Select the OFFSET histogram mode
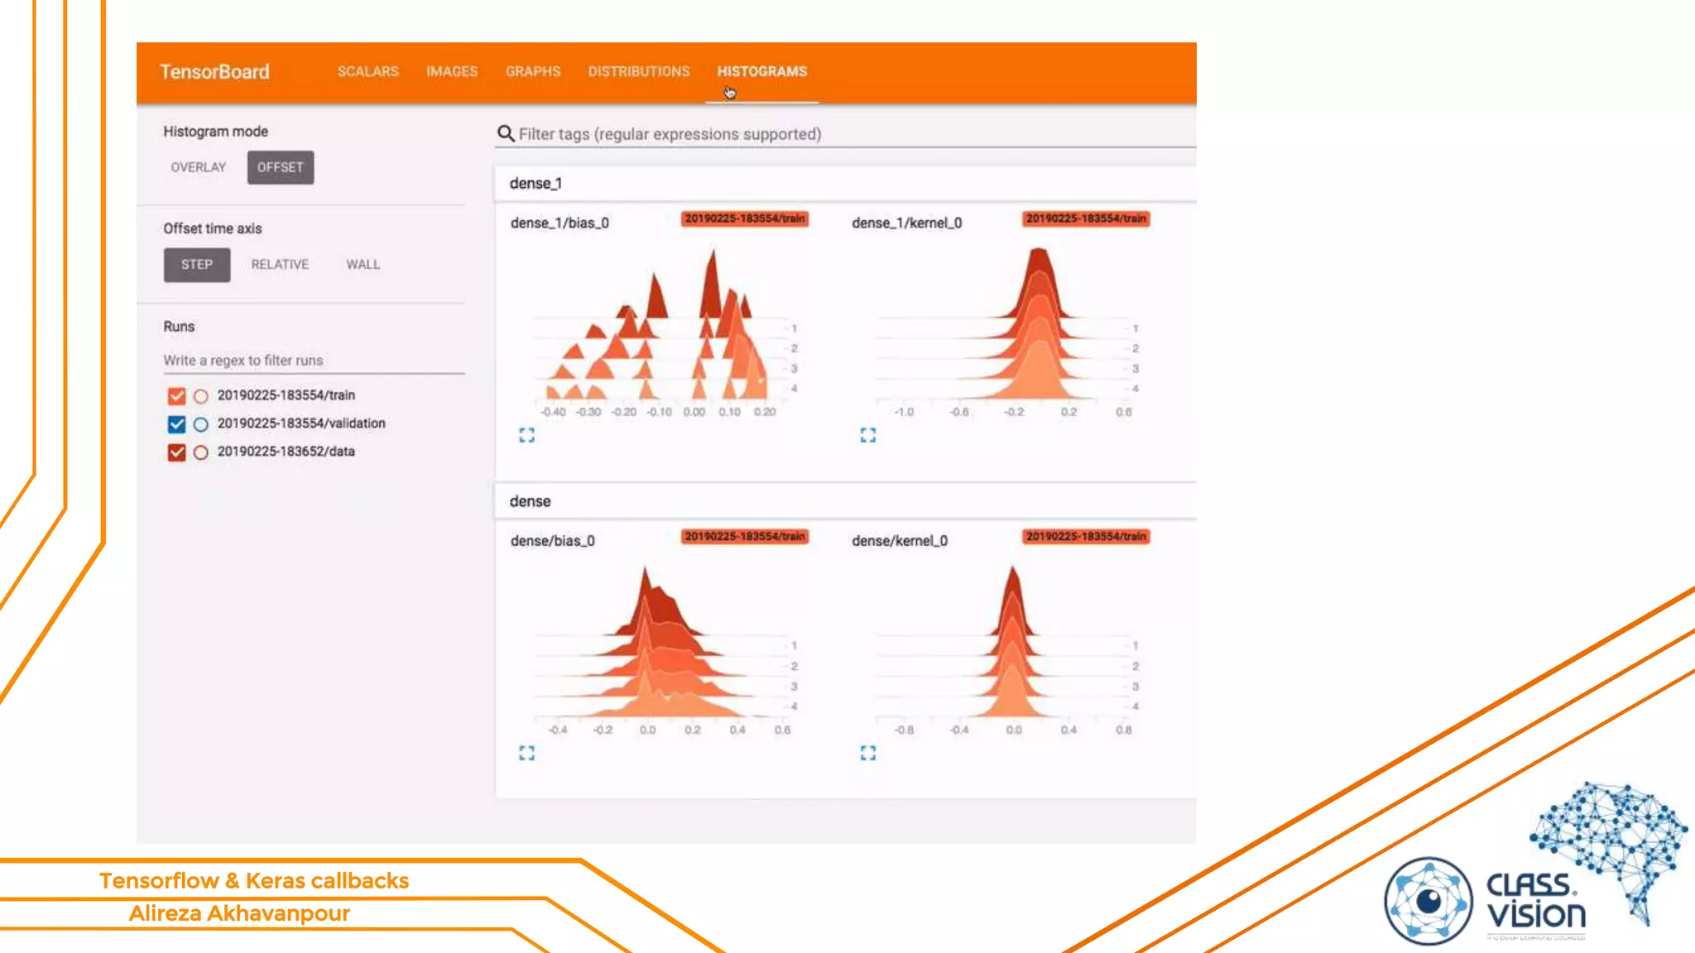Screen dimensions: 1695x953 click(x=281, y=167)
